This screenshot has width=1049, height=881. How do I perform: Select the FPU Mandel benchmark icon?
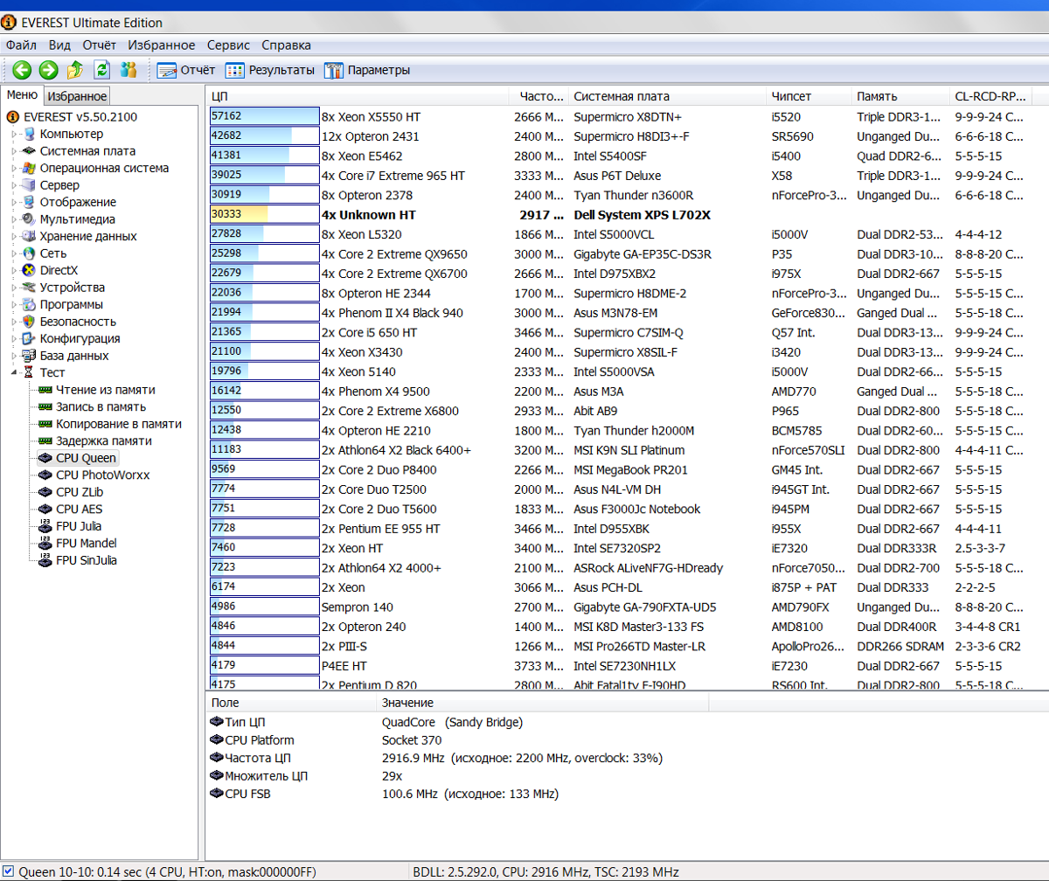[45, 543]
